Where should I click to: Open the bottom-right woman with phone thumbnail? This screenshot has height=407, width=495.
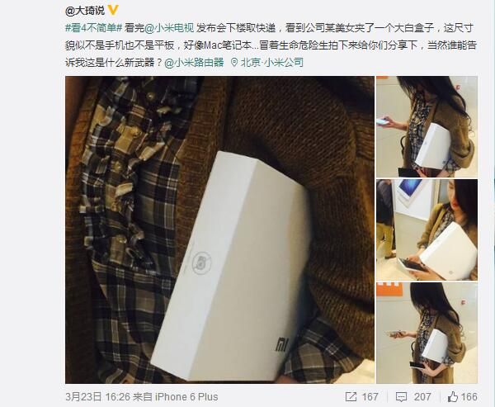click(427, 333)
